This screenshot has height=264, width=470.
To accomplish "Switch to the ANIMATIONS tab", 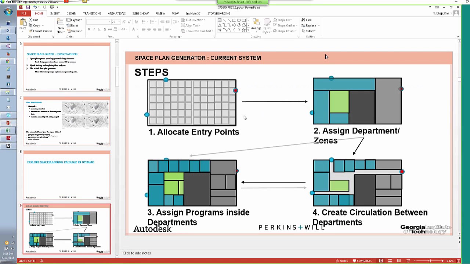I will (116, 13).
